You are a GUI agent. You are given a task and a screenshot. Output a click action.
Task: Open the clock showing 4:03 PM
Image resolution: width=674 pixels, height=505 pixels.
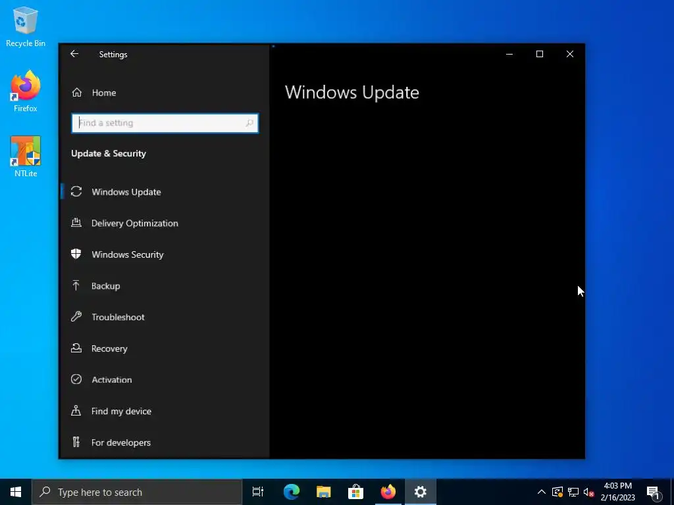coord(617,492)
